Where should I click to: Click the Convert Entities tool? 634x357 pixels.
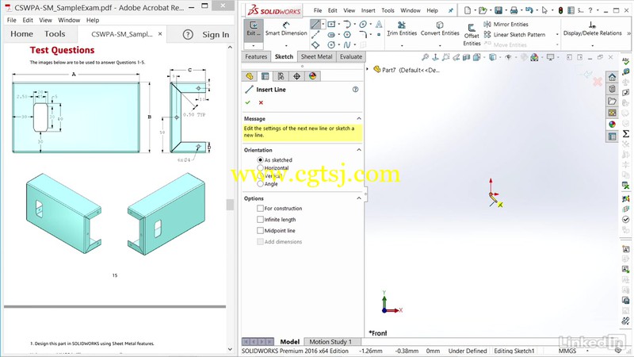440,29
